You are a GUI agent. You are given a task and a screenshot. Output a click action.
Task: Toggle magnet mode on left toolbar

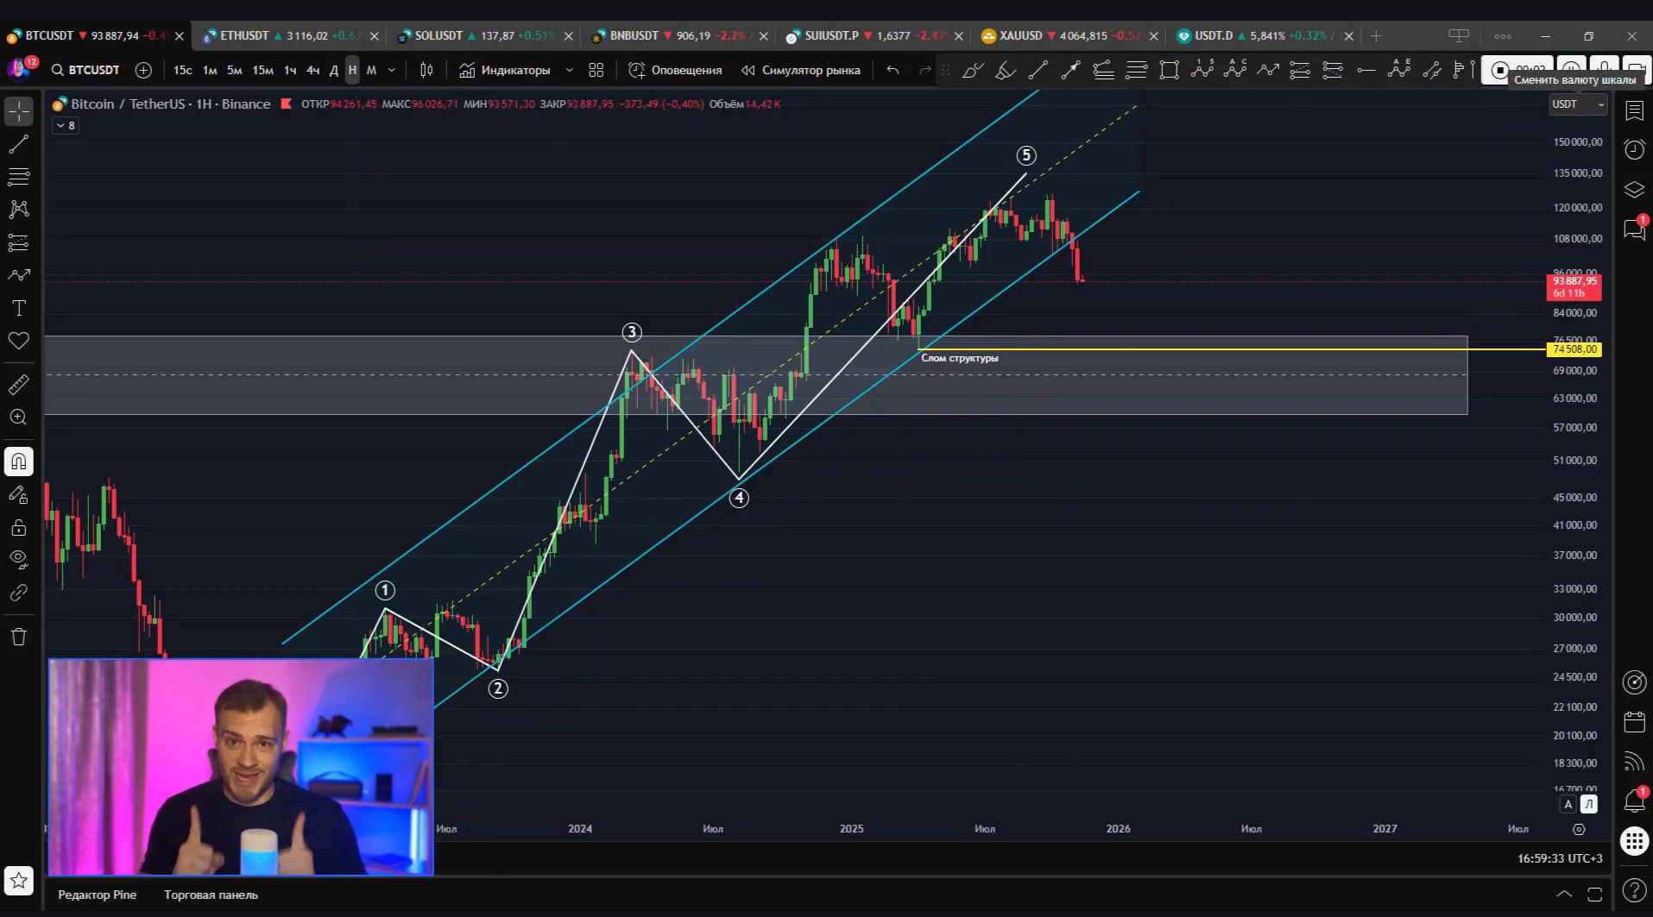(x=19, y=462)
